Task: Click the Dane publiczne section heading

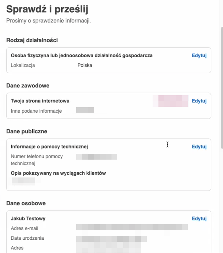Action: 27,131
